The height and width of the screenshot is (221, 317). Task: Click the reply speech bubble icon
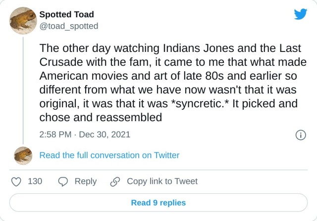(x=63, y=181)
